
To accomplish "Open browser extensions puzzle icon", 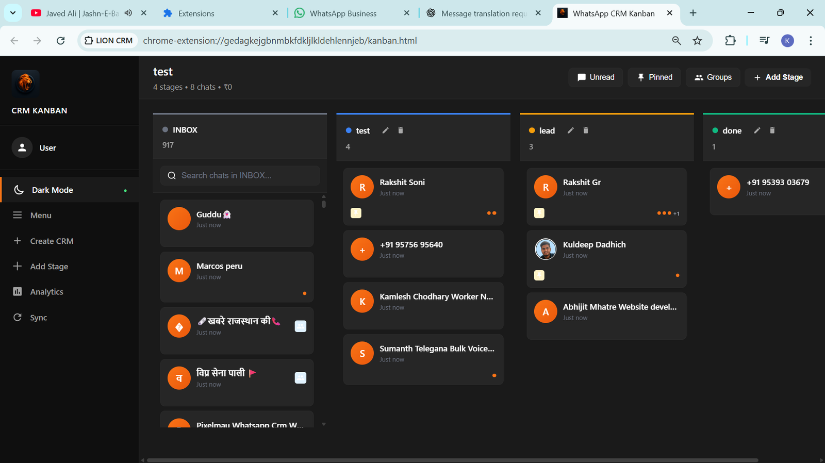I will (730, 40).
